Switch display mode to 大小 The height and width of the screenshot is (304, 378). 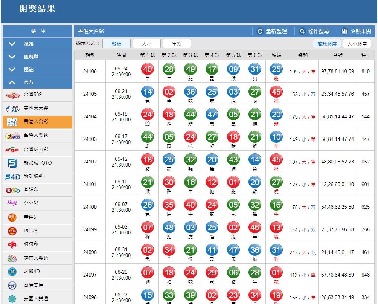(146, 44)
